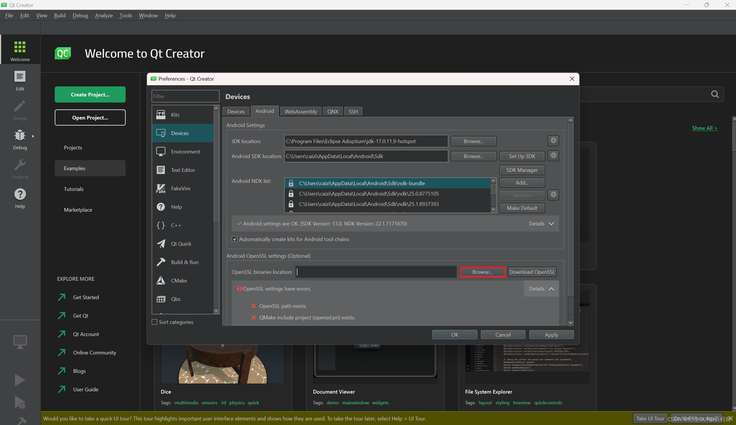This screenshot has width=736, height=425.
Task: Open the Analyze menu
Action: [x=104, y=16]
